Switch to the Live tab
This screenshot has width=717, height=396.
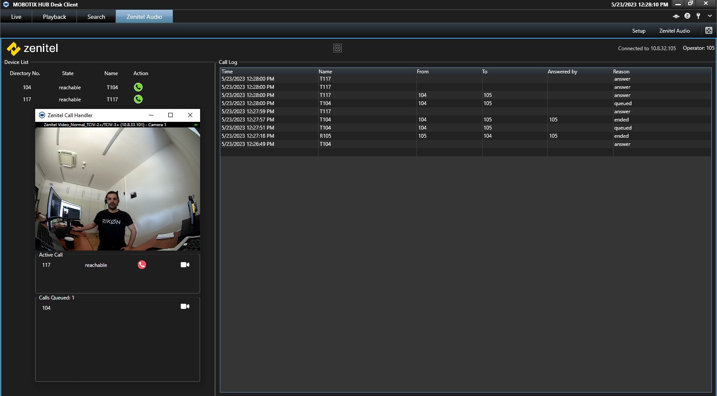click(16, 17)
